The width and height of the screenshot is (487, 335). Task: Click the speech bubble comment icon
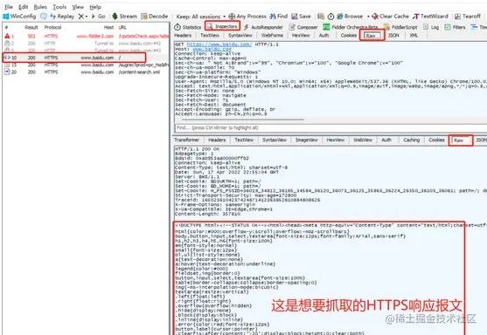pyautogui.click(x=44, y=16)
